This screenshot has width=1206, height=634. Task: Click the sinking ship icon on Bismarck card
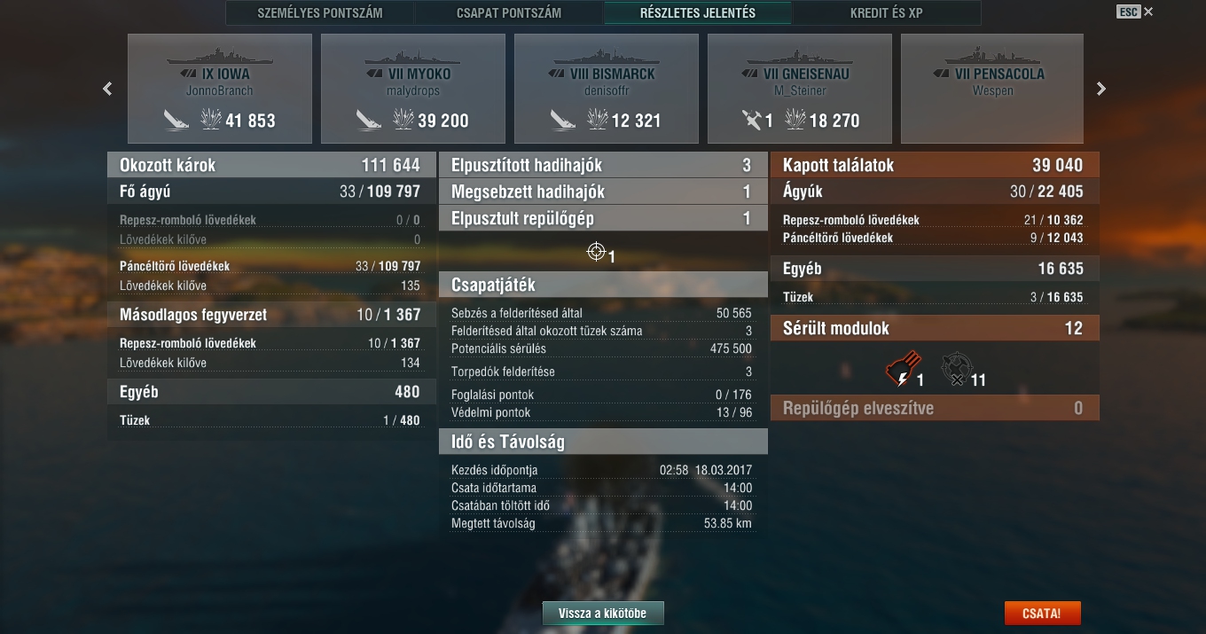click(563, 120)
